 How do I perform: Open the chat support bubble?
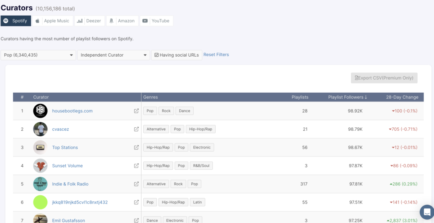coord(427,212)
